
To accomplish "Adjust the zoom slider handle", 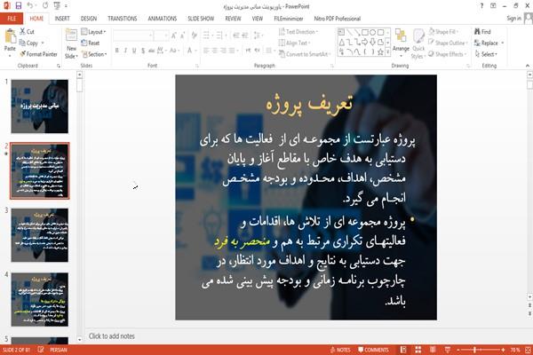I will click(474, 350).
